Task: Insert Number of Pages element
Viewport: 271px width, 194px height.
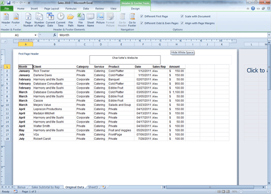Action: click(39, 20)
